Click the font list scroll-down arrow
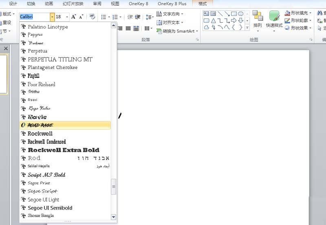 tap(114, 217)
